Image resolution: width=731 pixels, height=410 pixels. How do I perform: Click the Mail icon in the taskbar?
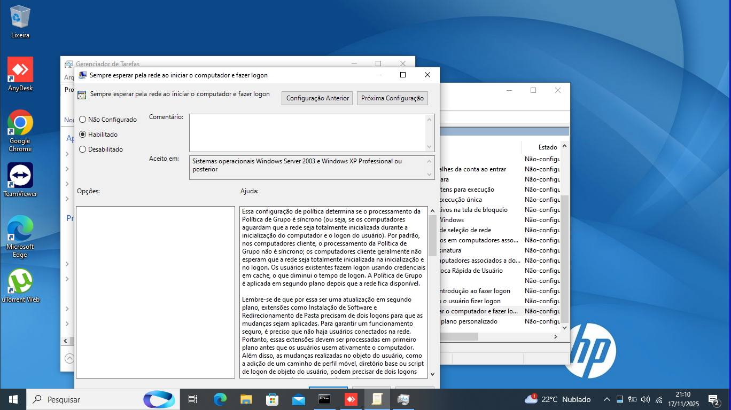(299, 399)
